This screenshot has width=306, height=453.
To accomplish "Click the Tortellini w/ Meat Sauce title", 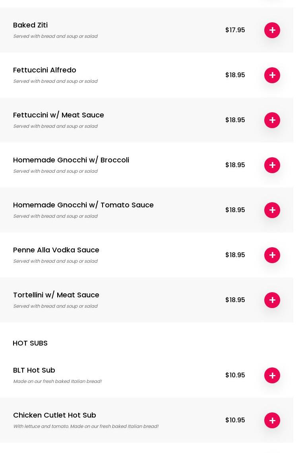I will 56,295.
